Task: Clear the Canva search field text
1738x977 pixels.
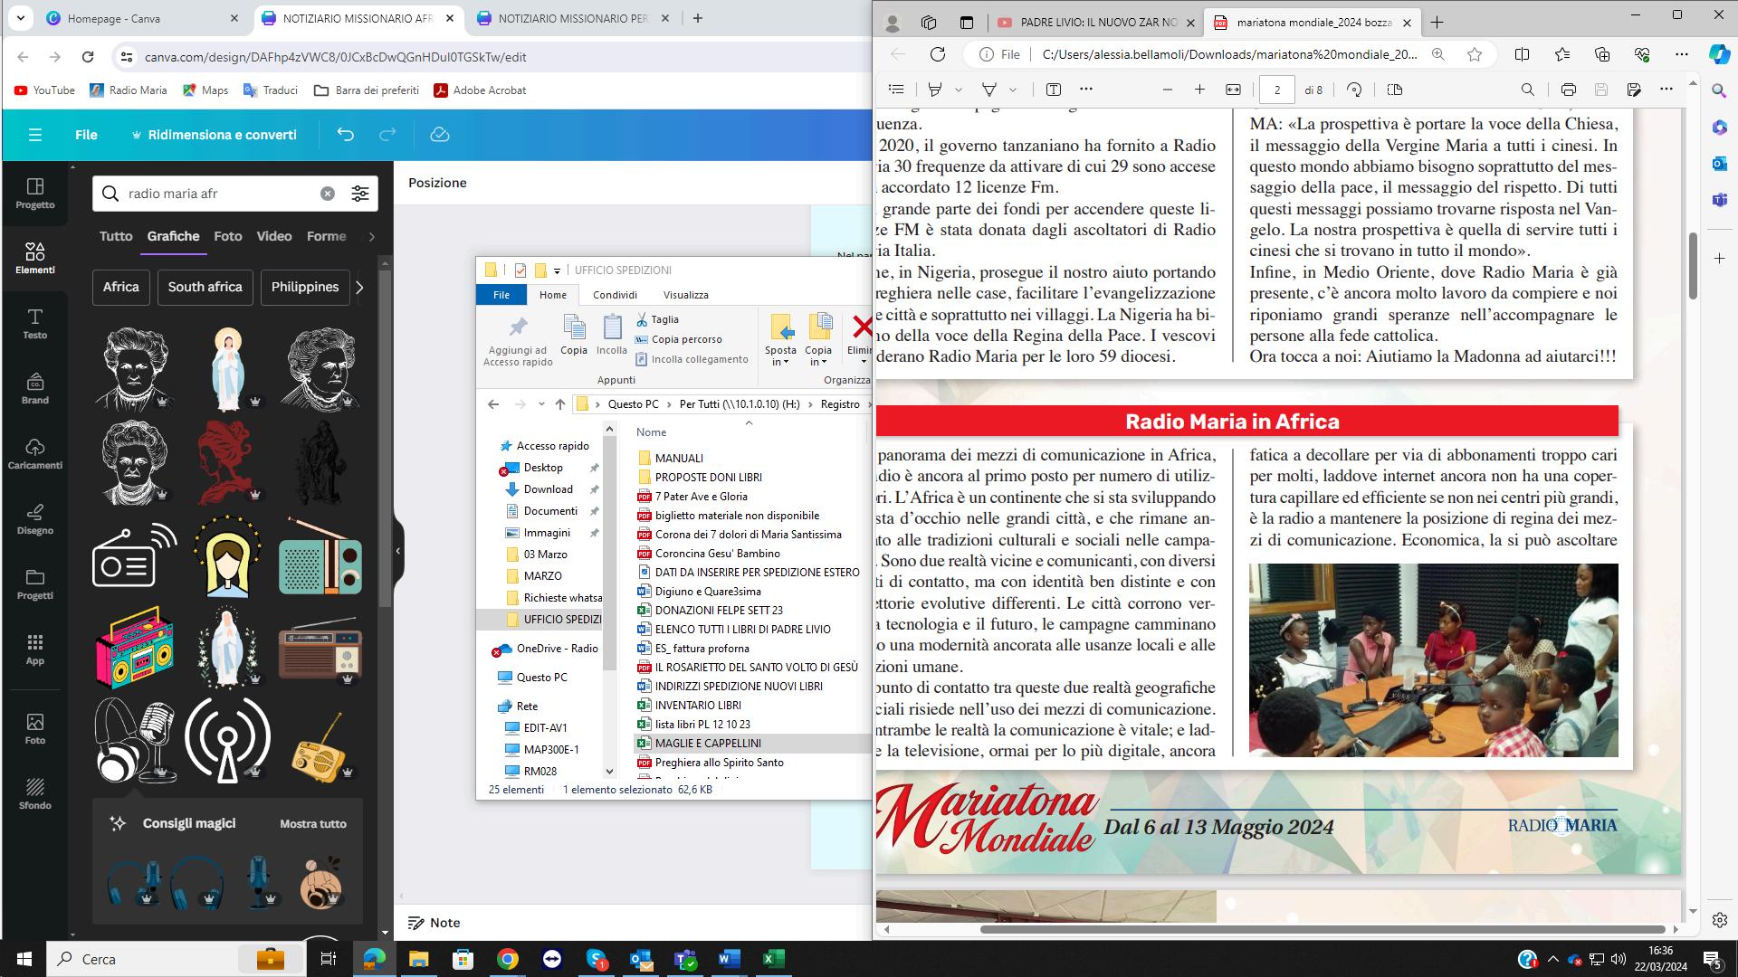Action: point(328,194)
